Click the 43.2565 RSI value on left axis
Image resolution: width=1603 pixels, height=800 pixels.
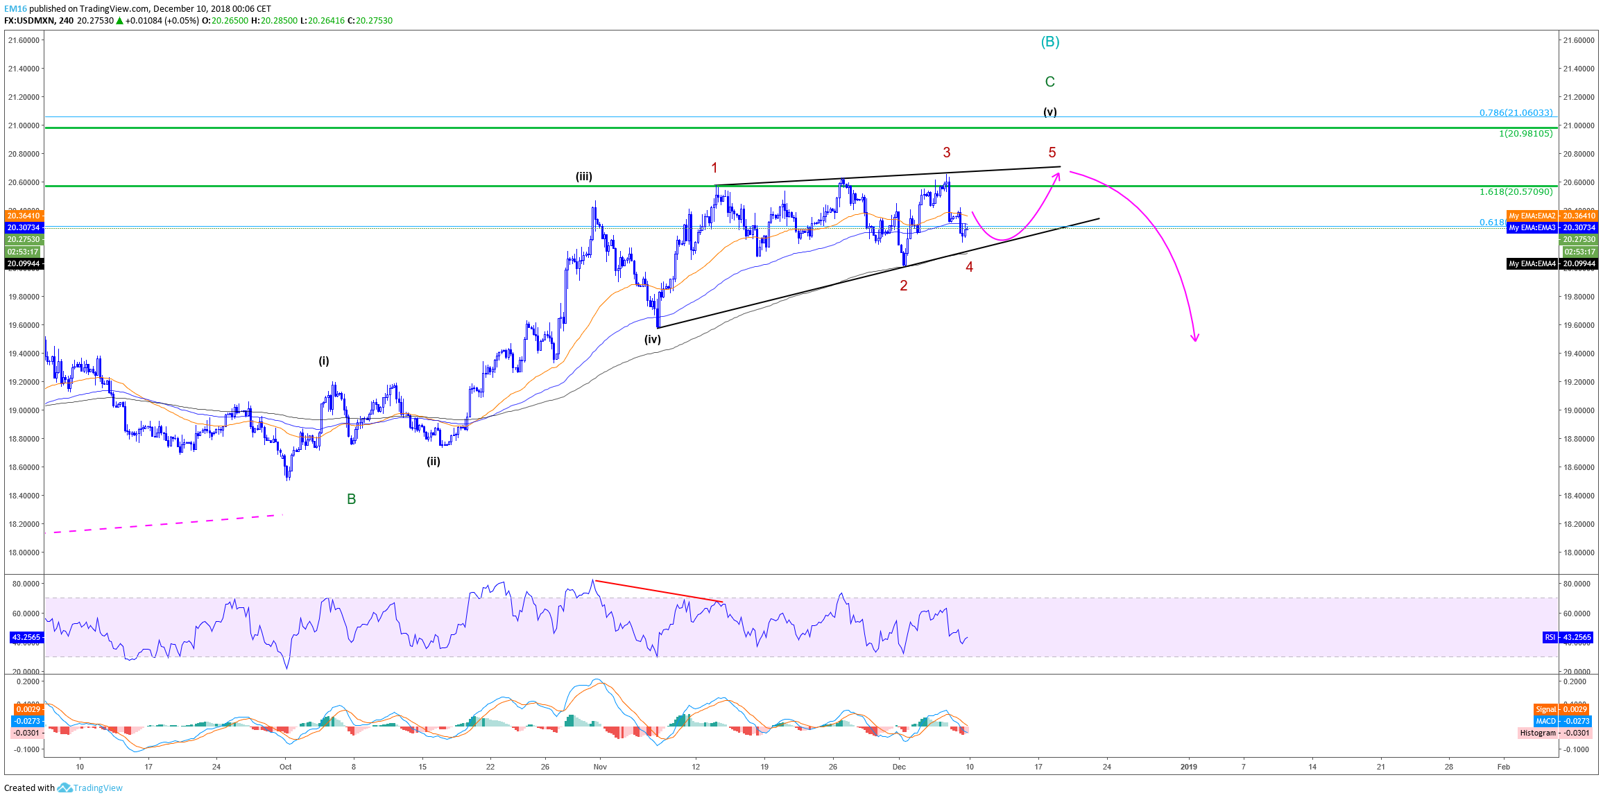point(26,637)
